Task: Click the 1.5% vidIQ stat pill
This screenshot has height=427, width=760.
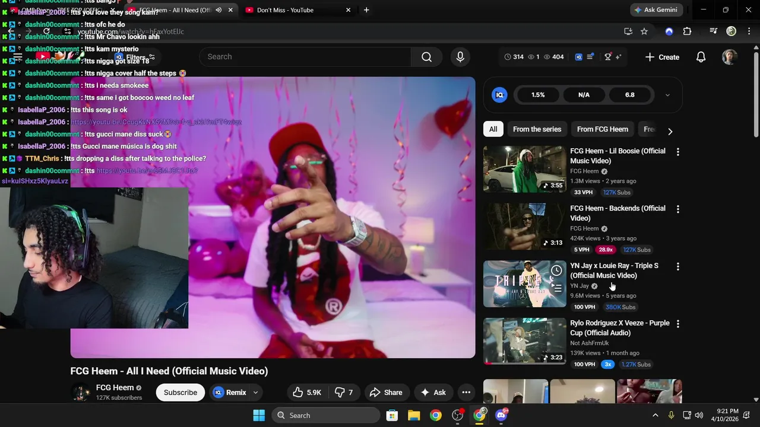Action: tap(538, 95)
